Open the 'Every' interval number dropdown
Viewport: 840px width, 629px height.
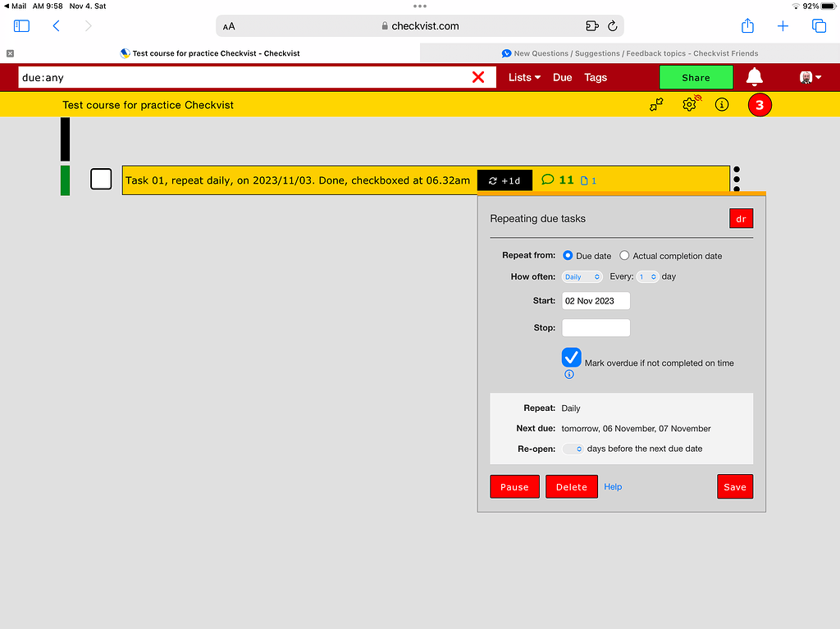(647, 277)
